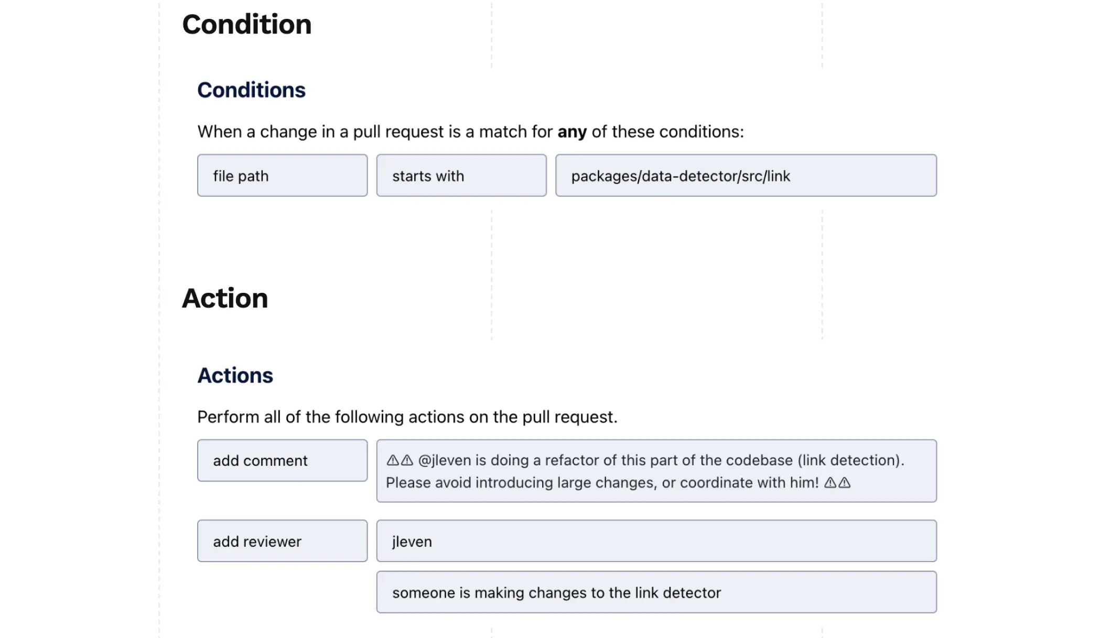Click the large 'Condition' heading

pos(247,25)
